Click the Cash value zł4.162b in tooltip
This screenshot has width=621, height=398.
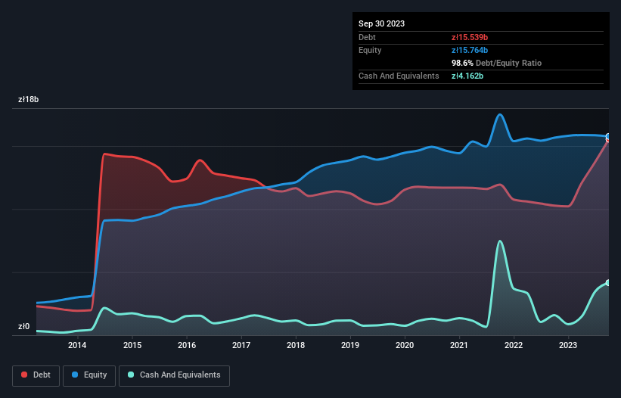tap(467, 76)
